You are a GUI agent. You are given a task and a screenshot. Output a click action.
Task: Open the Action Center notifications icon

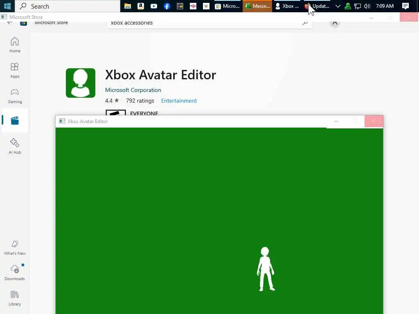(405, 6)
